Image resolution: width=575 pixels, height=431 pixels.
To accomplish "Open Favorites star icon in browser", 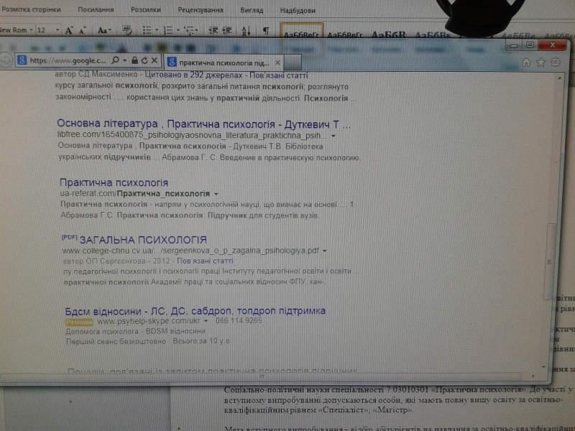I will click(x=540, y=62).
